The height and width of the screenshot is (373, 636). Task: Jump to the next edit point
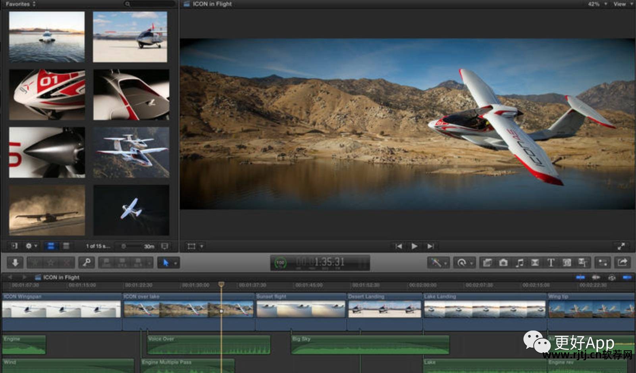(430, 246)
